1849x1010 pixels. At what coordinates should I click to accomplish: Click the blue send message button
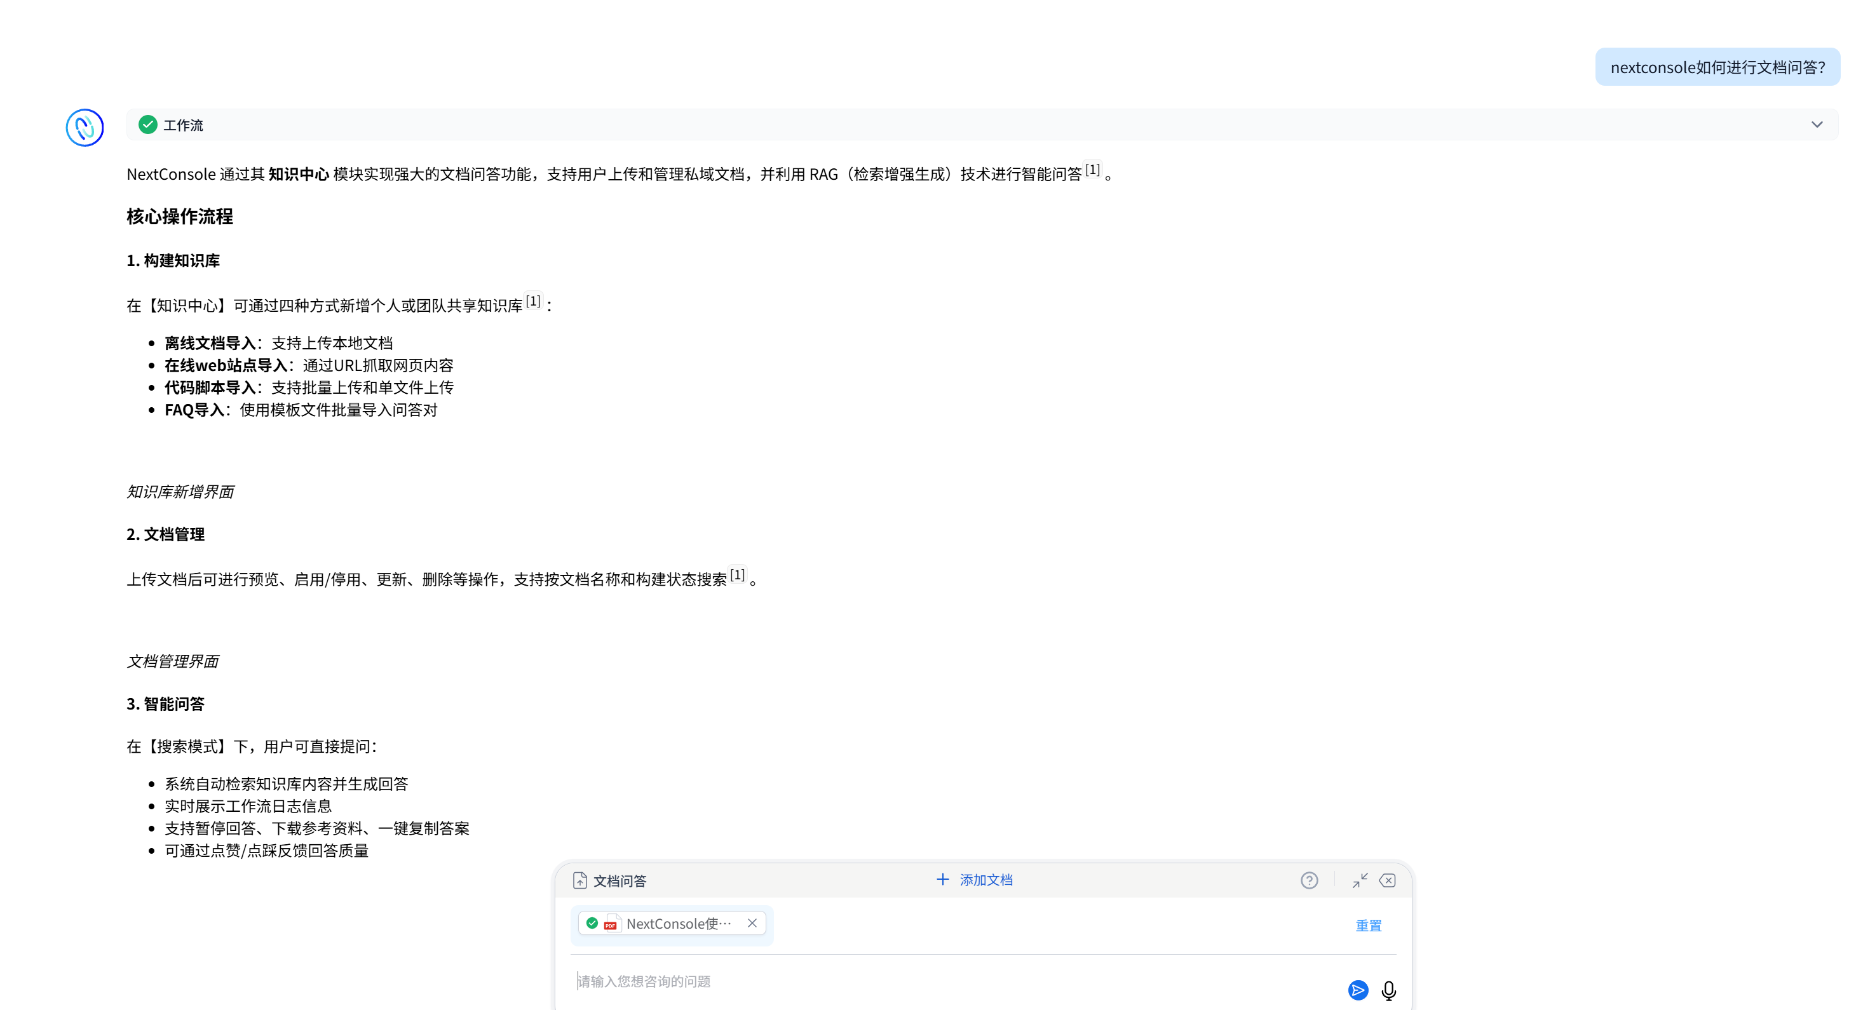tap(1357, 990)
